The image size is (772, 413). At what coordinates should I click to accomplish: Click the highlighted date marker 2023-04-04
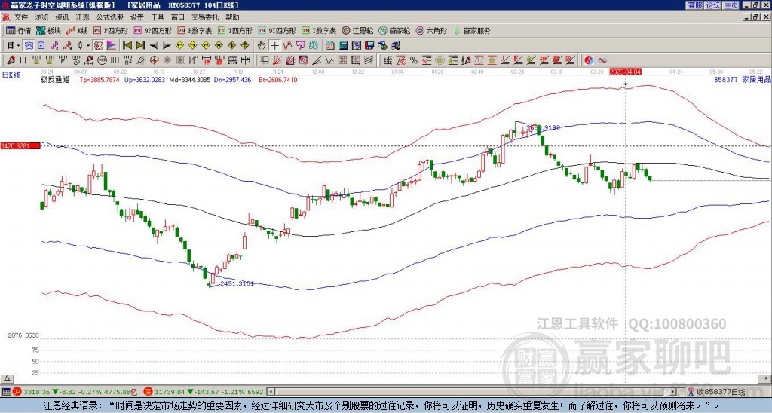625,72
